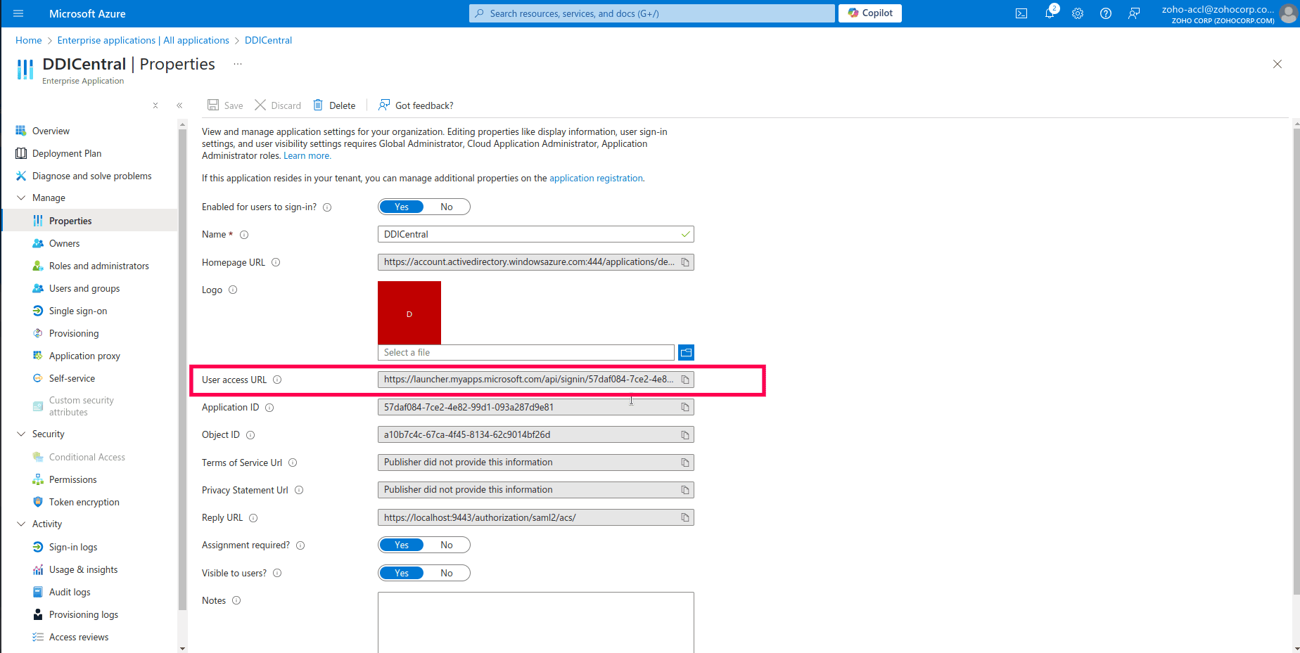Open the Azure portal hamburger menu
Image resolution: width=1300 pixels, height=653 pixels.
(18, 13)
